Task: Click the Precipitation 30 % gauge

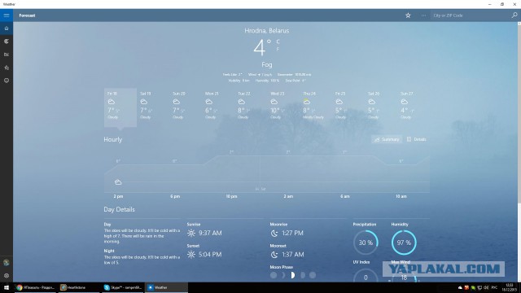Action: click(366, 243)
